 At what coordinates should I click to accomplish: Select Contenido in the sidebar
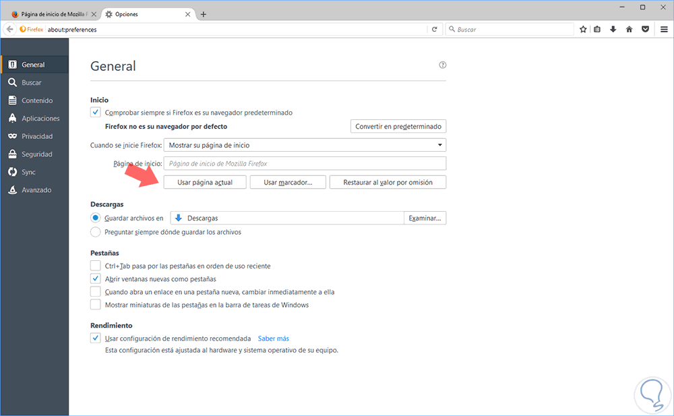click(x=34, y=100)
